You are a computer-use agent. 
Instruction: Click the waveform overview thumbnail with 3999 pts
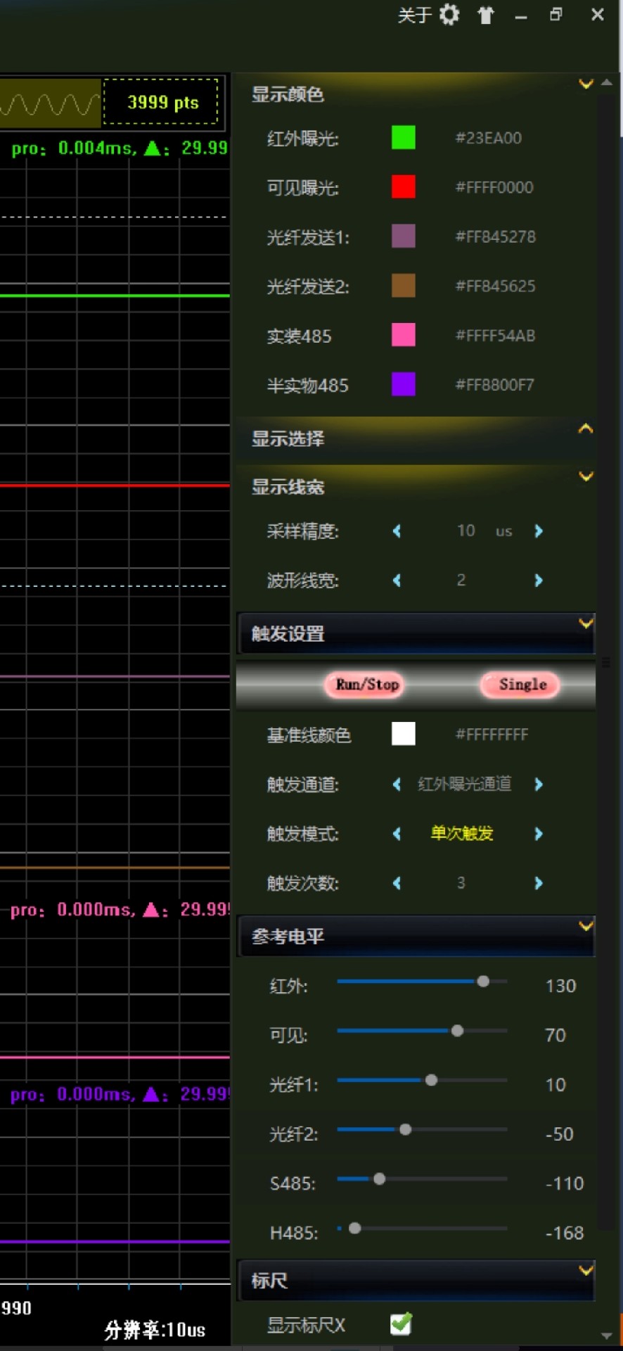113,103
